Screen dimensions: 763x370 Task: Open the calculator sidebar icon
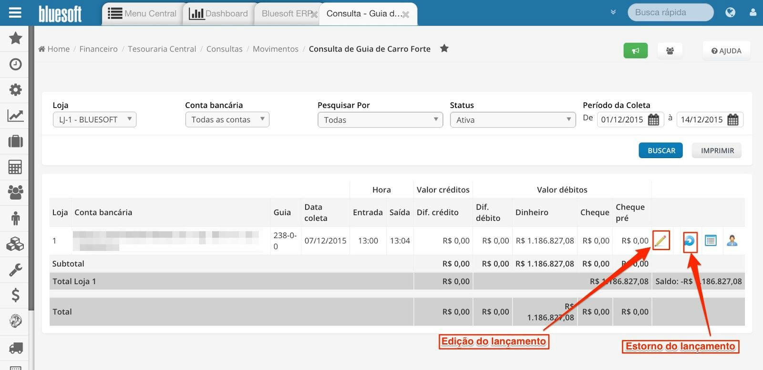pyautogui.click(x=15, y=167)
